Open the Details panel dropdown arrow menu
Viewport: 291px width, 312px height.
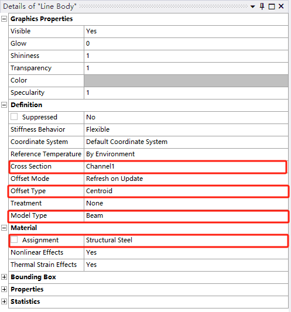(x=252, y=6)
